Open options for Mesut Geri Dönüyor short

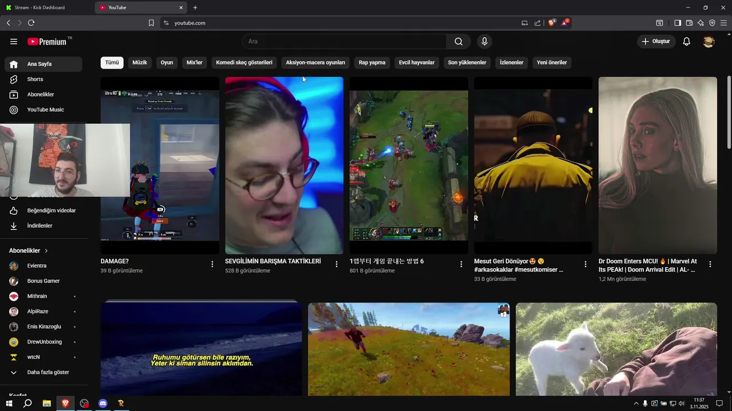(586, 264)
